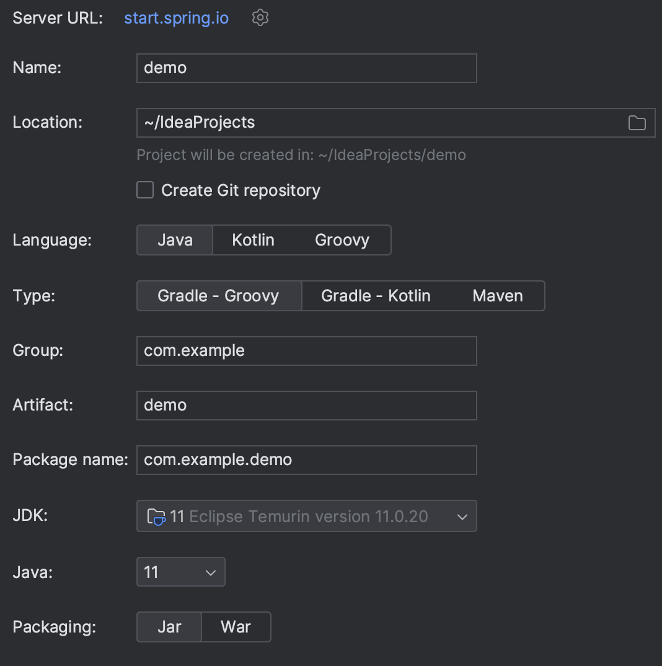
Task: Open server URL settings gear
Action: pyautogui.click(x=260, y=18)
